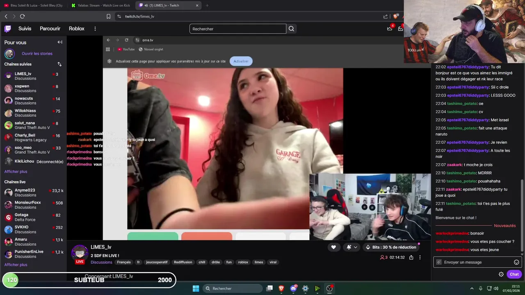Click the search magnifier button

coord(291,29)
